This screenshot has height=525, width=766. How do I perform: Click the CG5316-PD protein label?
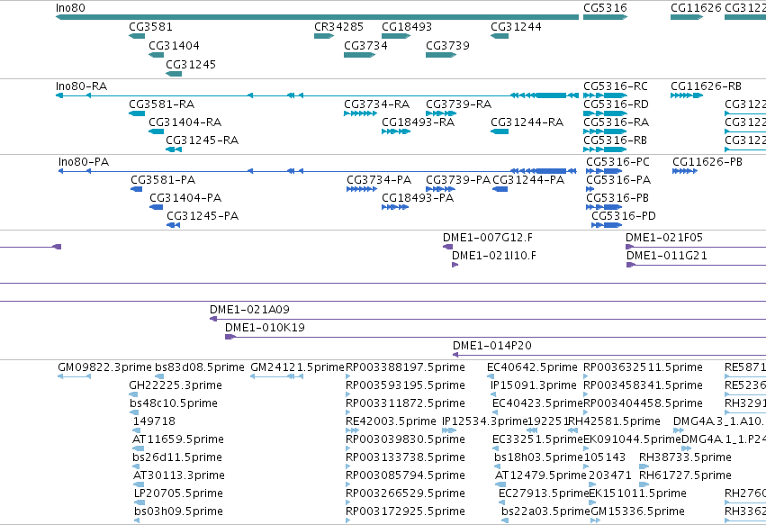(624, 216)
